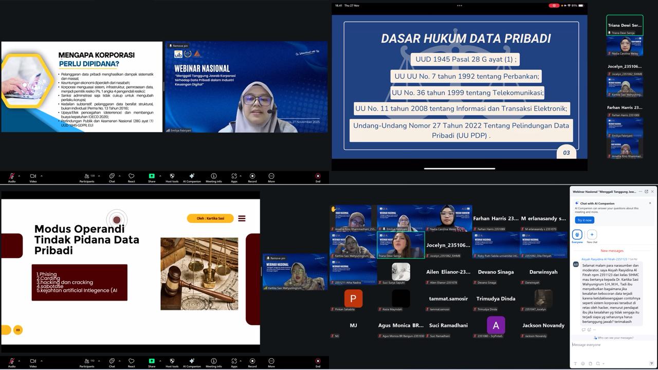This screenshot has height=370, width=658.
Task: Mute your microphone with the Audio button
Action: [x=11, y=361]
